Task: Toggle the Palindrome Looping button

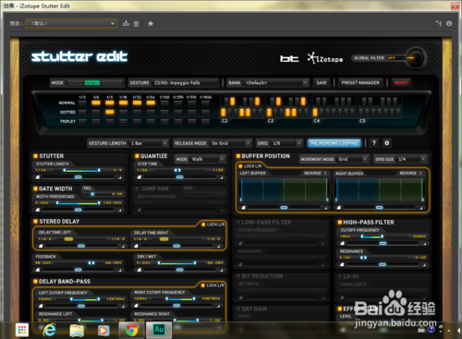Action: pyautogui.click(x=334, y=143)
